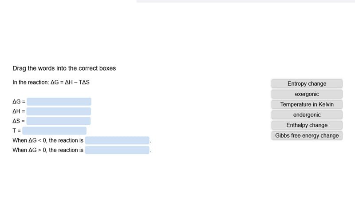Click the 'Drag the words into the correct boxes' instruction
355x222 pixels.
tap(64, 68)
